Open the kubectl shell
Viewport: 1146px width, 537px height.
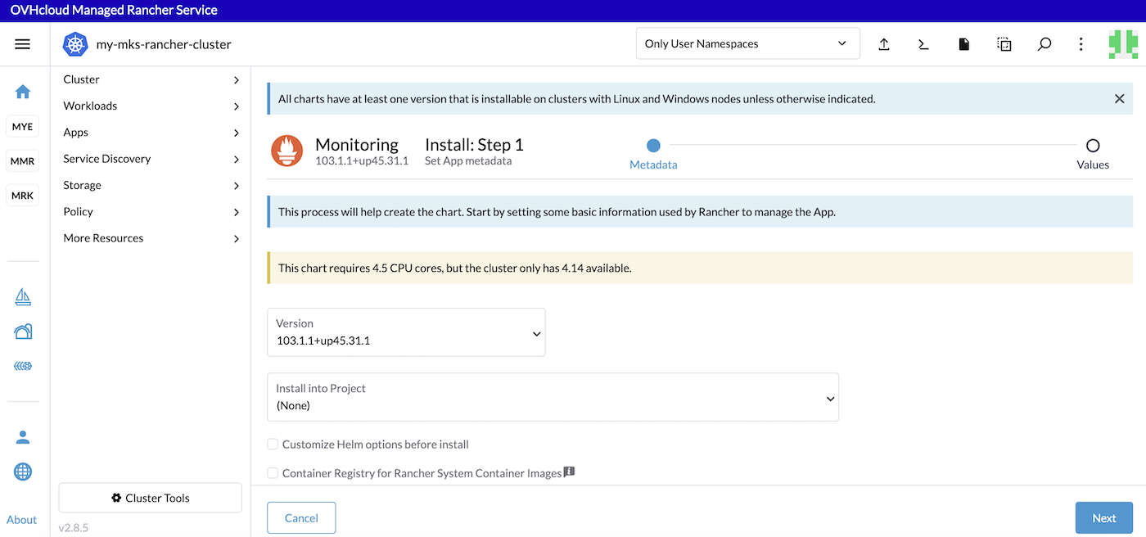pos(923,44)
